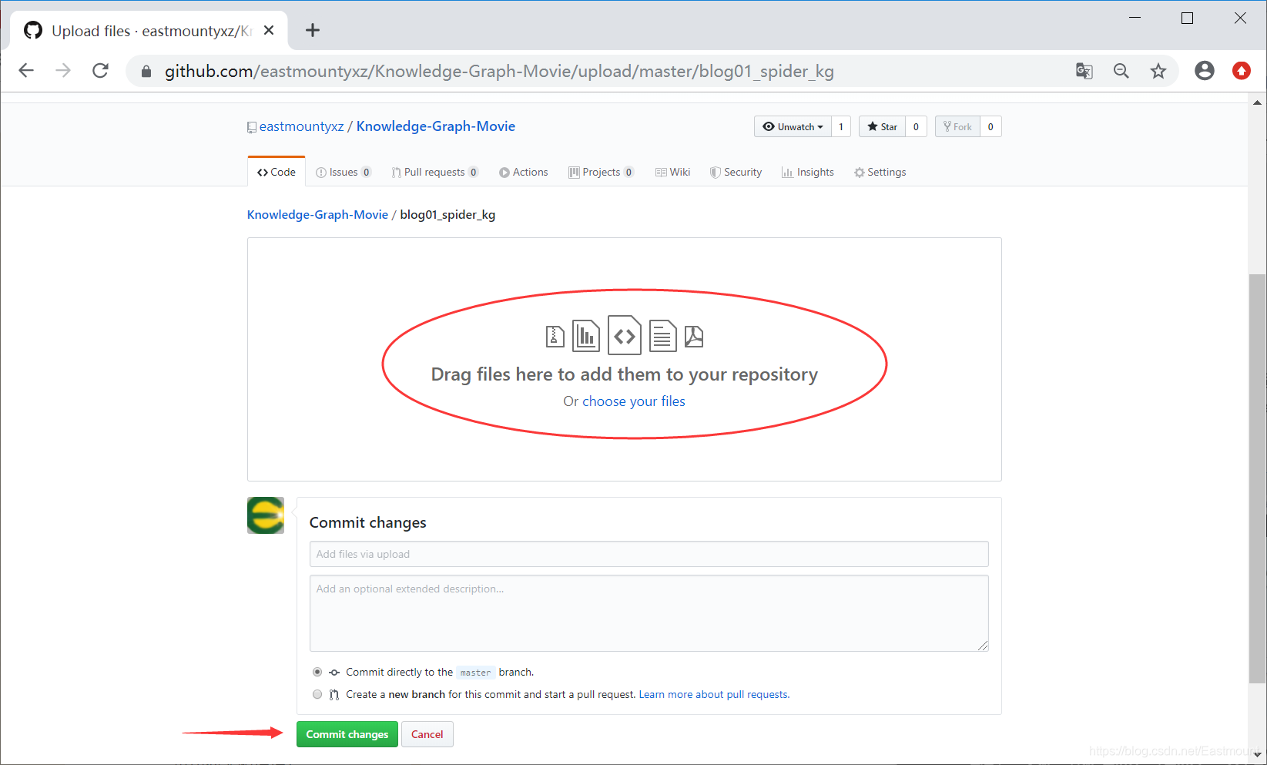The image size is (1267, 765).
Task: Open the Chrome profile avatar icon
Action: point(1205,71)
